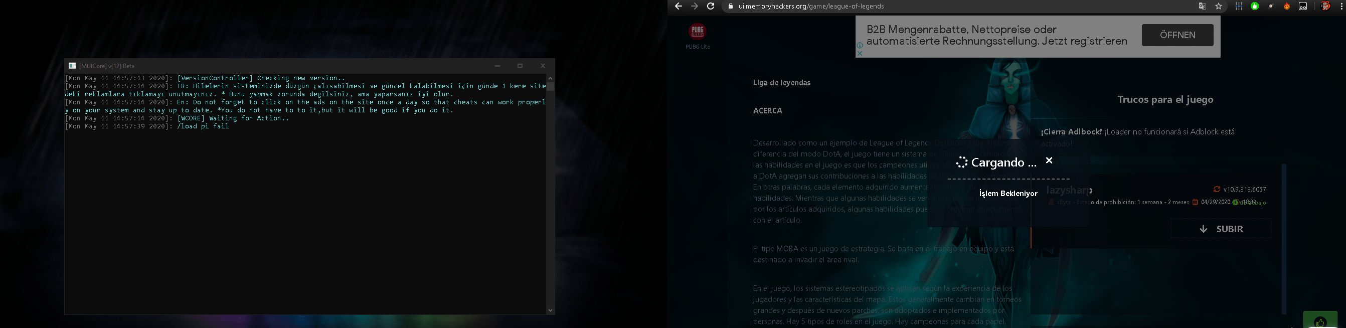The width and height of the screenshot is (1346, 328).
Task: Click the green status info icon
Action: [x=1235, y=202]
